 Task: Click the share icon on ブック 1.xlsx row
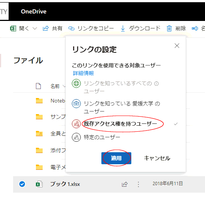click(125, 184)
